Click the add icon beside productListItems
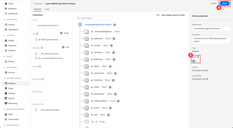This screenshot has width=233, height=128. click(118, 101)
